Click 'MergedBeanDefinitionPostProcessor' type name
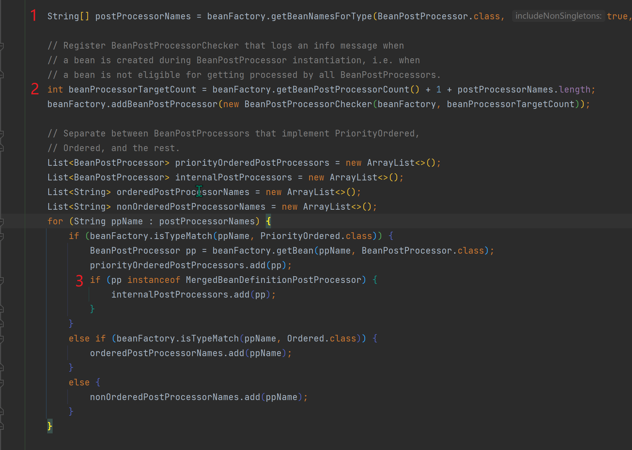The width and height of the screenshot is (632, 450). pyautogui.click(x=273, y=280)
